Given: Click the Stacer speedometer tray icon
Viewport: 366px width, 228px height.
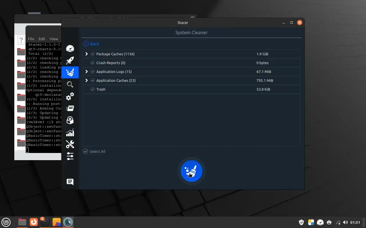Looking at the screenshot, I should [320, 222].
